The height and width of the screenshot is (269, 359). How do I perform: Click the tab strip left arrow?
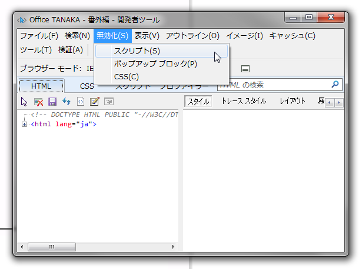(330, 103)
